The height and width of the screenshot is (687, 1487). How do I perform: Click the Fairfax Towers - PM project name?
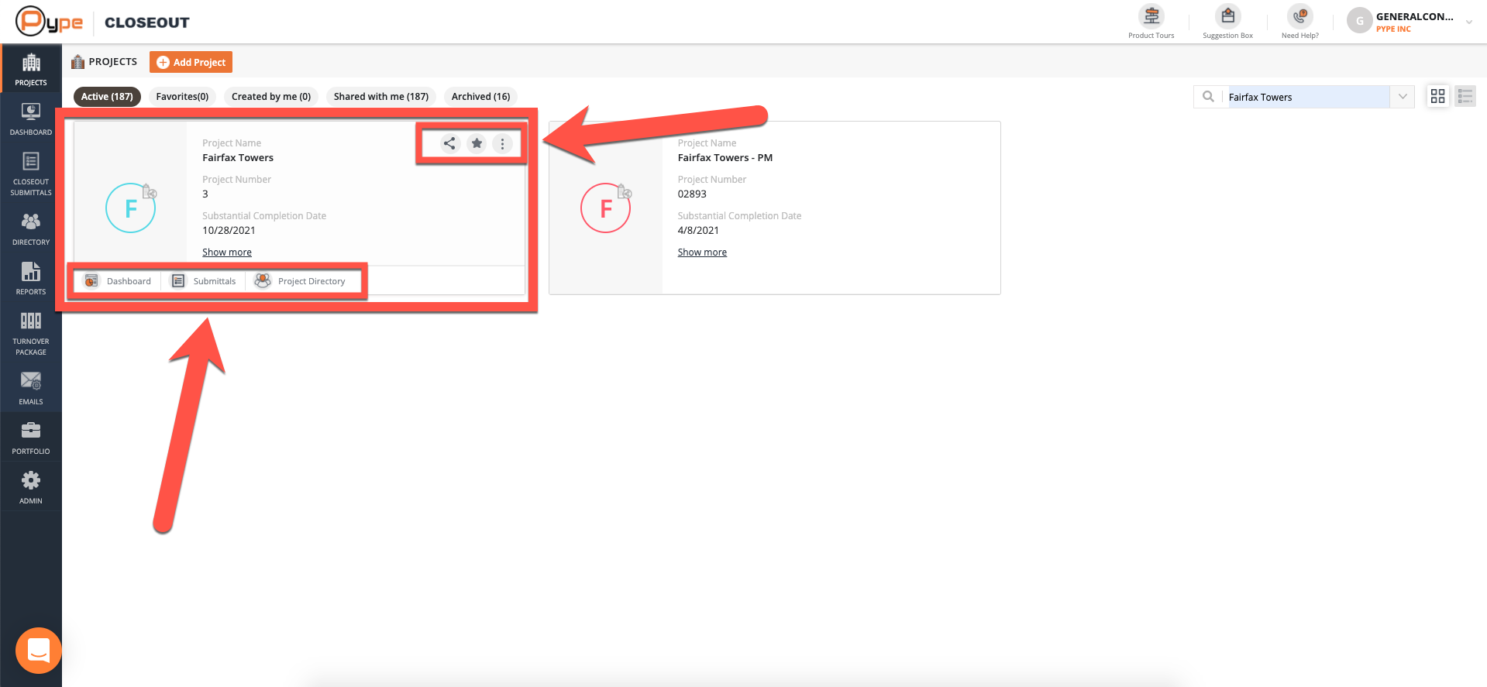(x=725, y=157)
